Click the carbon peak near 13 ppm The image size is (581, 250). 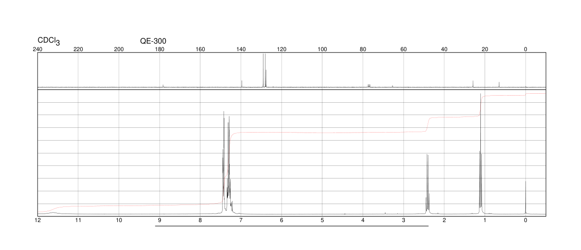(499, 85)
